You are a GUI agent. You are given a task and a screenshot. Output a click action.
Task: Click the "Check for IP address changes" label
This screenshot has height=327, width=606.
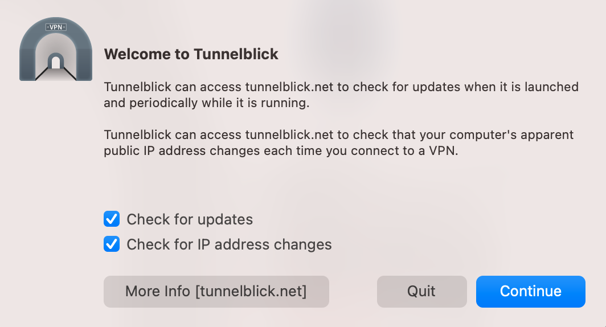coord(229,244)
